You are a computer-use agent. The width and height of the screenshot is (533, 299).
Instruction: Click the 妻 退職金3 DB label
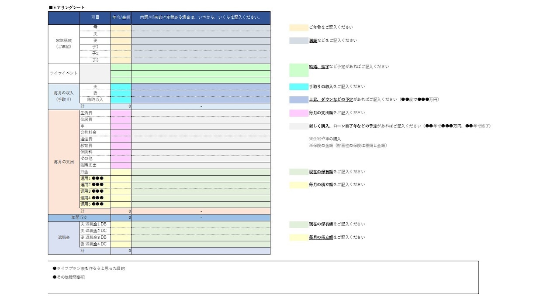coord(95,238)
